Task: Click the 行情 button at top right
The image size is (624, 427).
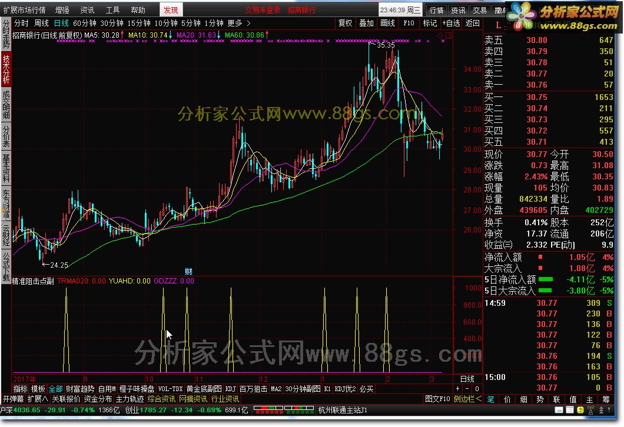Action: 437,11
